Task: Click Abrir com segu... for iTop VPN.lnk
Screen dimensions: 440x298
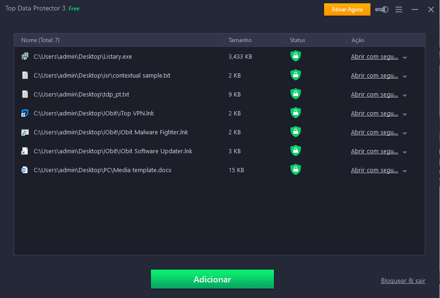Action: [374, 114]
